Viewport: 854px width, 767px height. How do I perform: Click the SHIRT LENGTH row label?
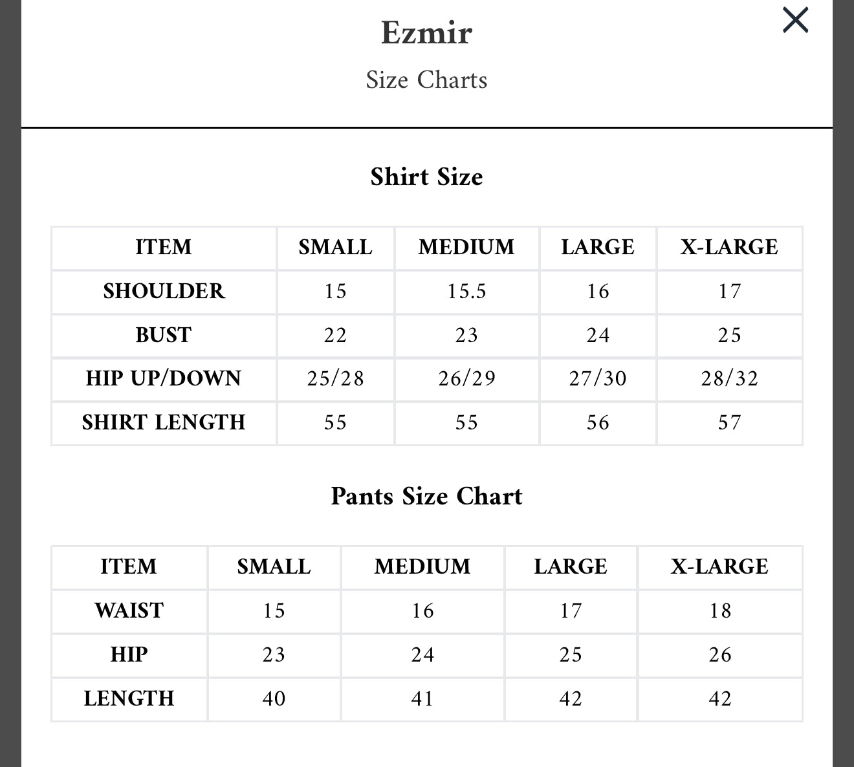(x=164, y=422)
